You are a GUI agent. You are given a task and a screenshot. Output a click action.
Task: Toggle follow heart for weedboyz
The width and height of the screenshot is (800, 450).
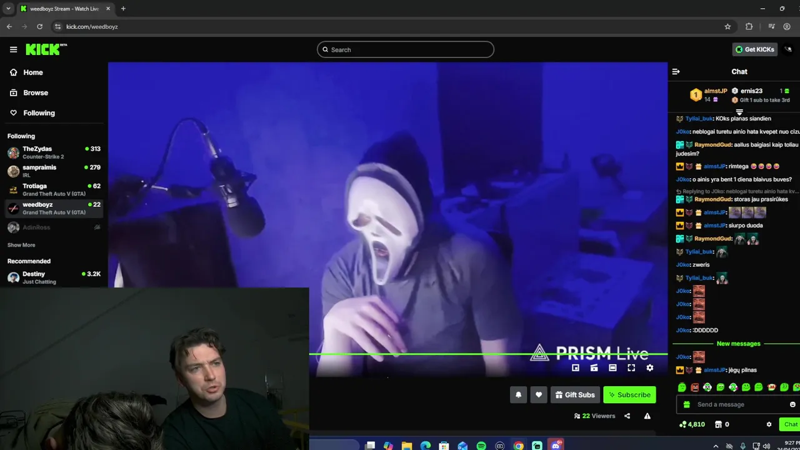point(539,395)
